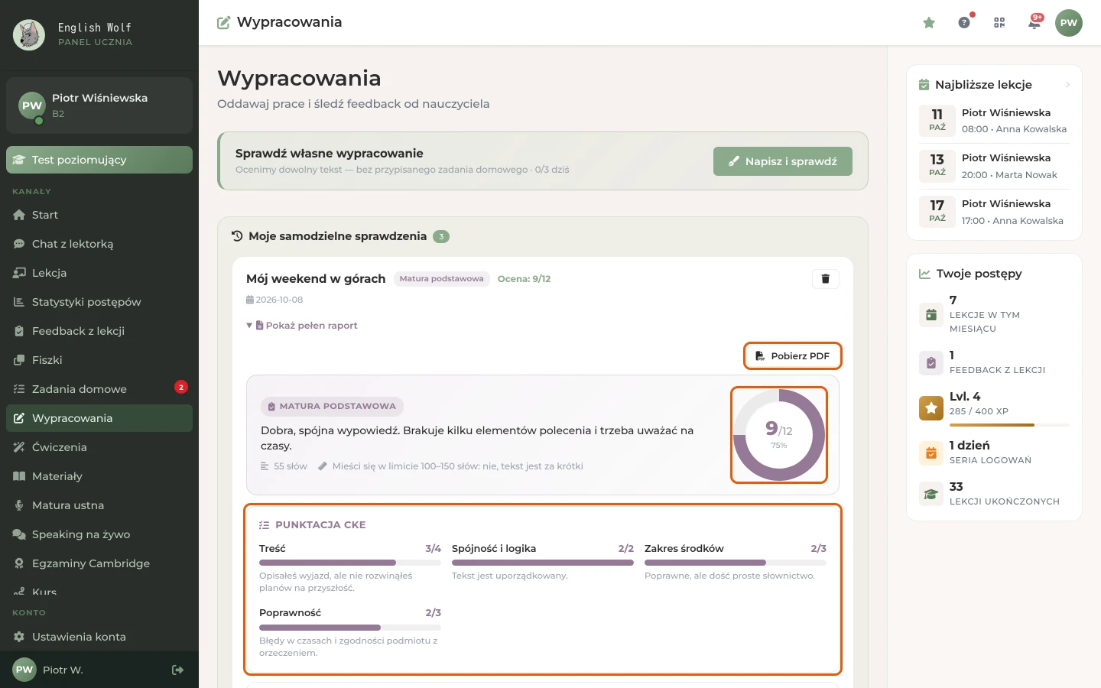Screen dimensions: 1101x688
Task: Start the Test poziomujący
Action: point(99,160)
